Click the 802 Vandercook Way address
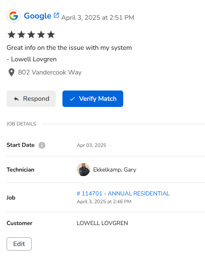This screenshot has width=205, height=260. point(50,72)
